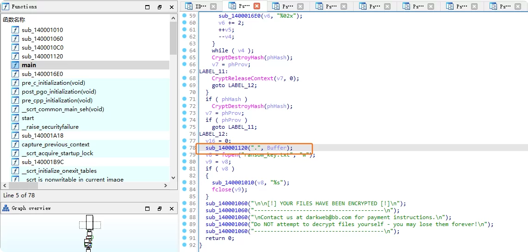Click the Graph overview panel icon

[x=6, y=208]
